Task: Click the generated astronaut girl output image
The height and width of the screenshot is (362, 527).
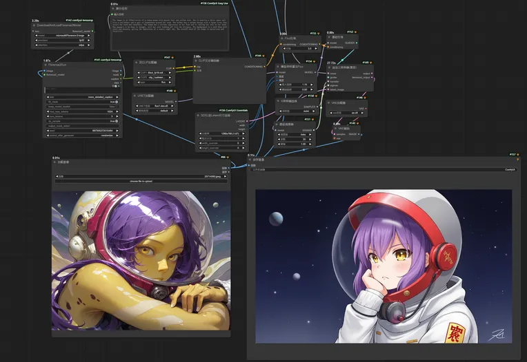Action: coord(384,265)
